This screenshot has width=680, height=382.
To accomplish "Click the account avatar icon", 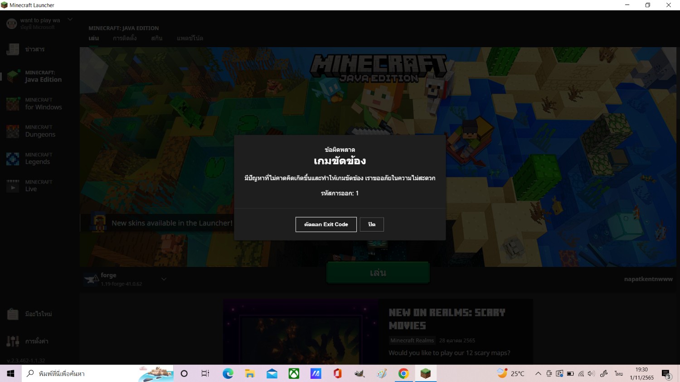I will [x=12, y=24].
